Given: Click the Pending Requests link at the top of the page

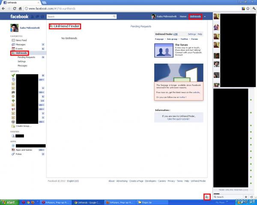Looking at the screenshot, I should coord(141,26).
